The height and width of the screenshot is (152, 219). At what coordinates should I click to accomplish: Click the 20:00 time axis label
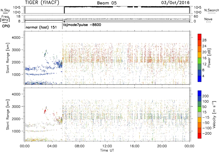point(162,146)
